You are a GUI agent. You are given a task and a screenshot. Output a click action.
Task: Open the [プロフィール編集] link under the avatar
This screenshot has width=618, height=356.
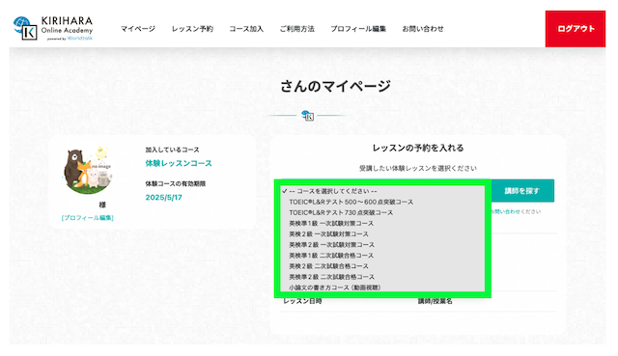(x=88, y=218)
